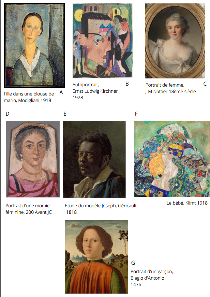Click the 'J-M Nattier 18ème siècle' caption

(x=170, y=91)
